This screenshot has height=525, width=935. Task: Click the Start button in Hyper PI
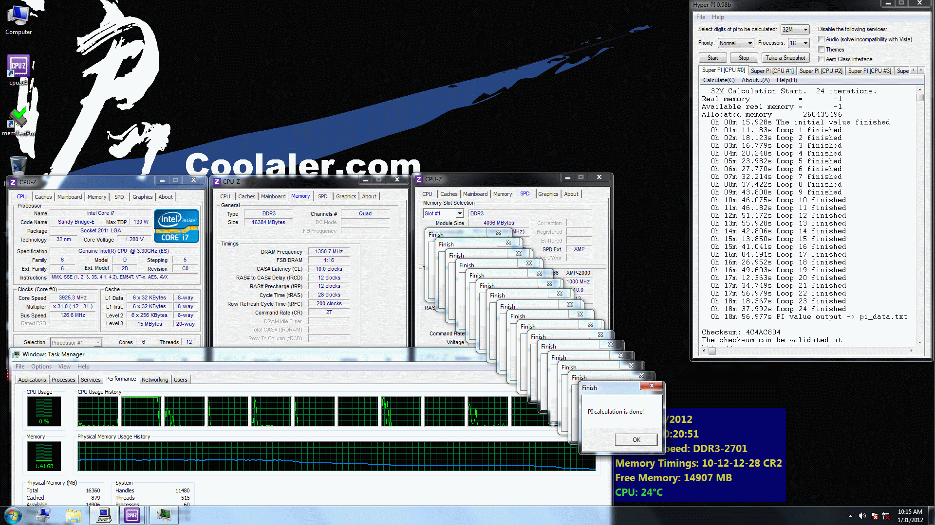712,58
